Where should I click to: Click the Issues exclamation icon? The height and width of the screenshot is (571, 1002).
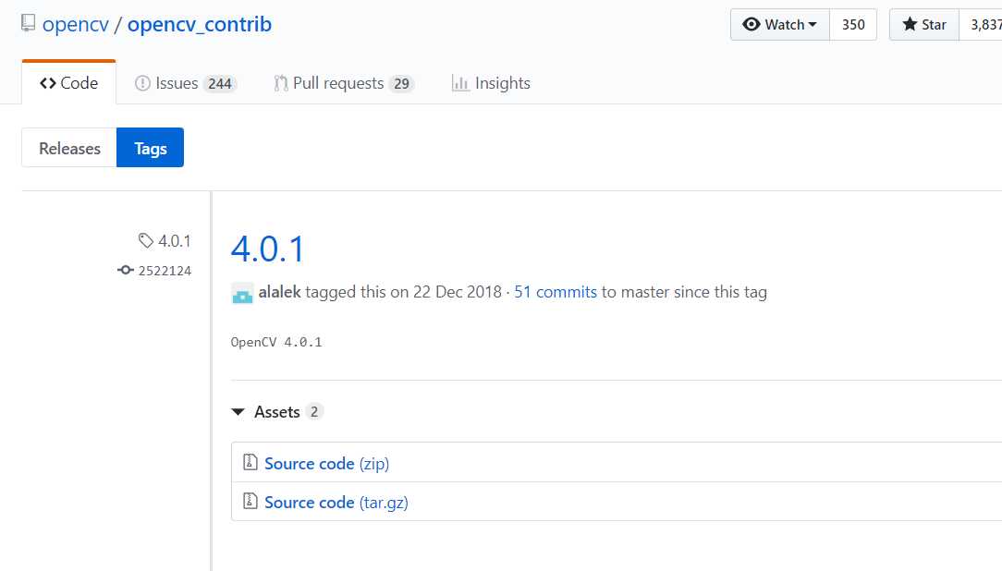142,83
